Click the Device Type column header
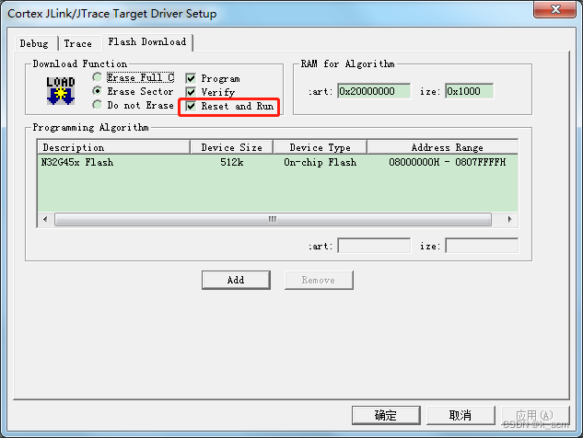 [x=321, y=147]
